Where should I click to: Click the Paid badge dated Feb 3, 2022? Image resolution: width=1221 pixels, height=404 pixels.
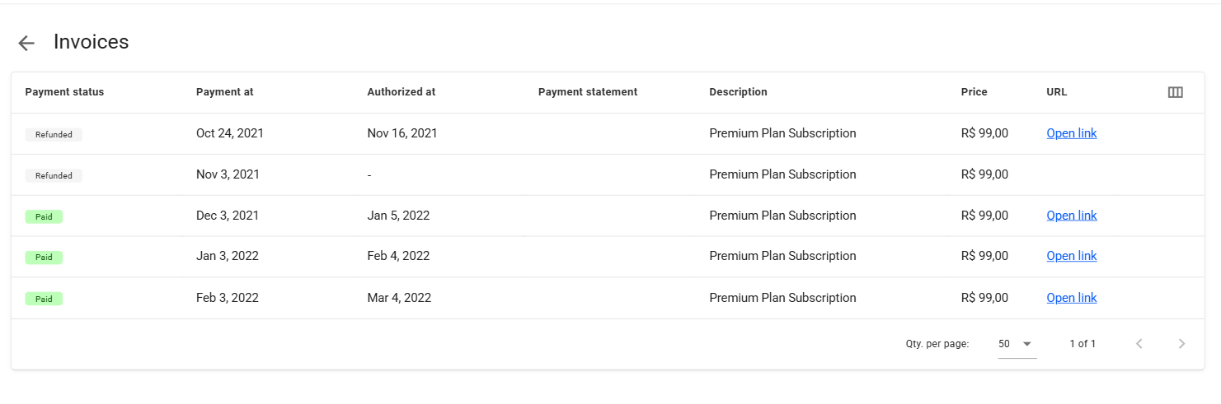44,299
